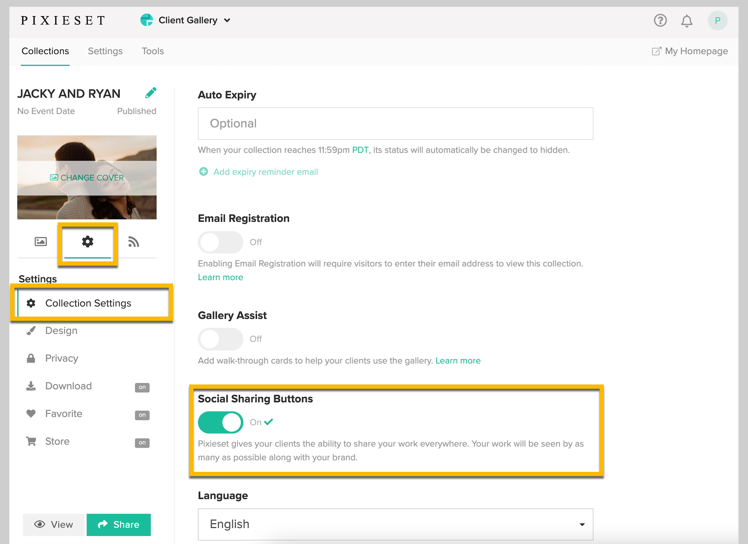Click the plus icon for expiry reminder

point(204,171)
